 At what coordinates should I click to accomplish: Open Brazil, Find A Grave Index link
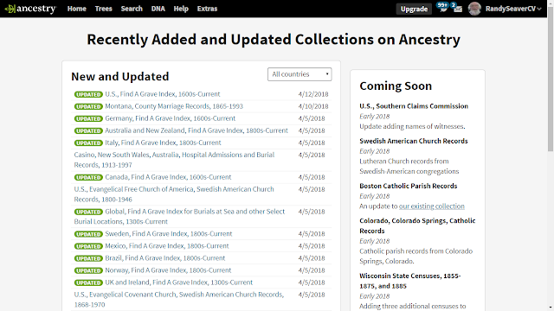pos(165,258)
